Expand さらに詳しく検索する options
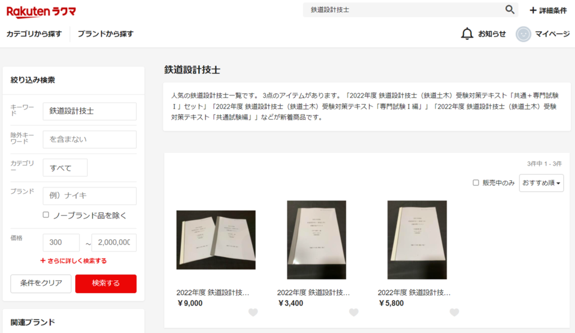The image size is (575, 333). [x=74, y=261]
